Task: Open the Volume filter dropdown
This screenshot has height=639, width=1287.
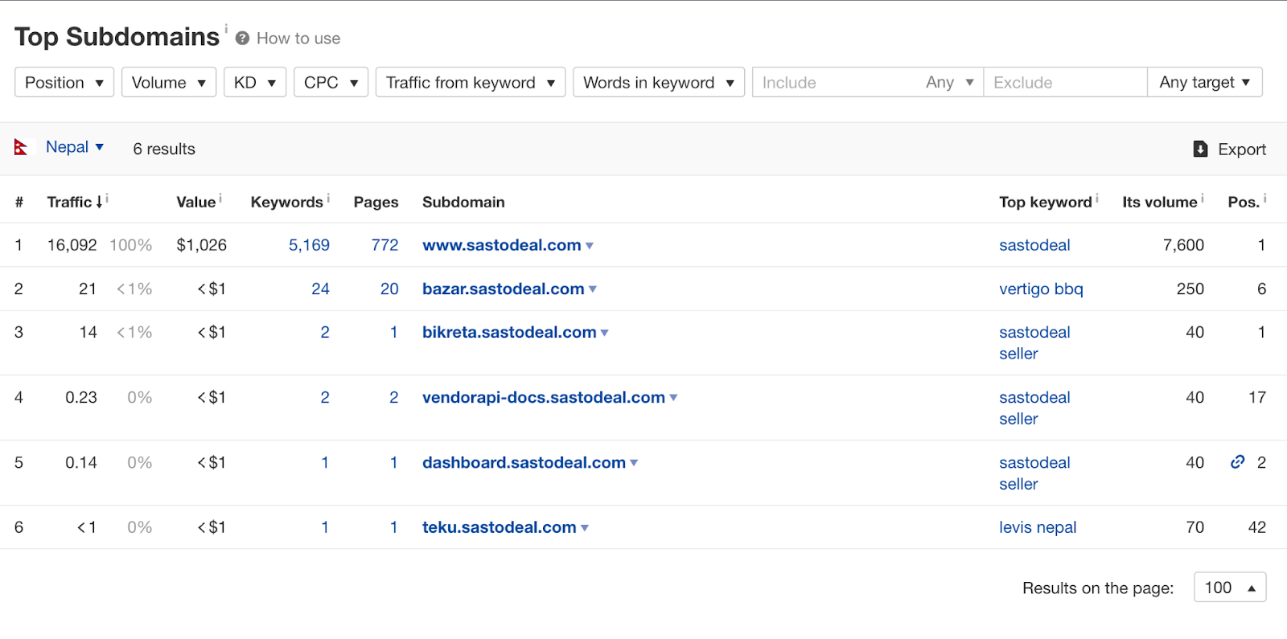Action: [x=169, y=82]
